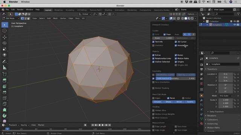241x135 pixels.
Task: Uncheck the 3D Cursor overlay
Action: (176, 42)
